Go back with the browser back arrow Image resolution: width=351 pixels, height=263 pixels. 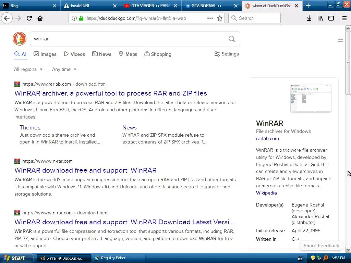point(7,18)
